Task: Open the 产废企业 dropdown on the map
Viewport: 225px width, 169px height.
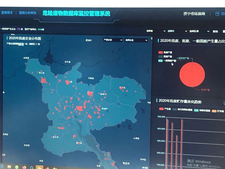Action: click(x=113, y=40)
